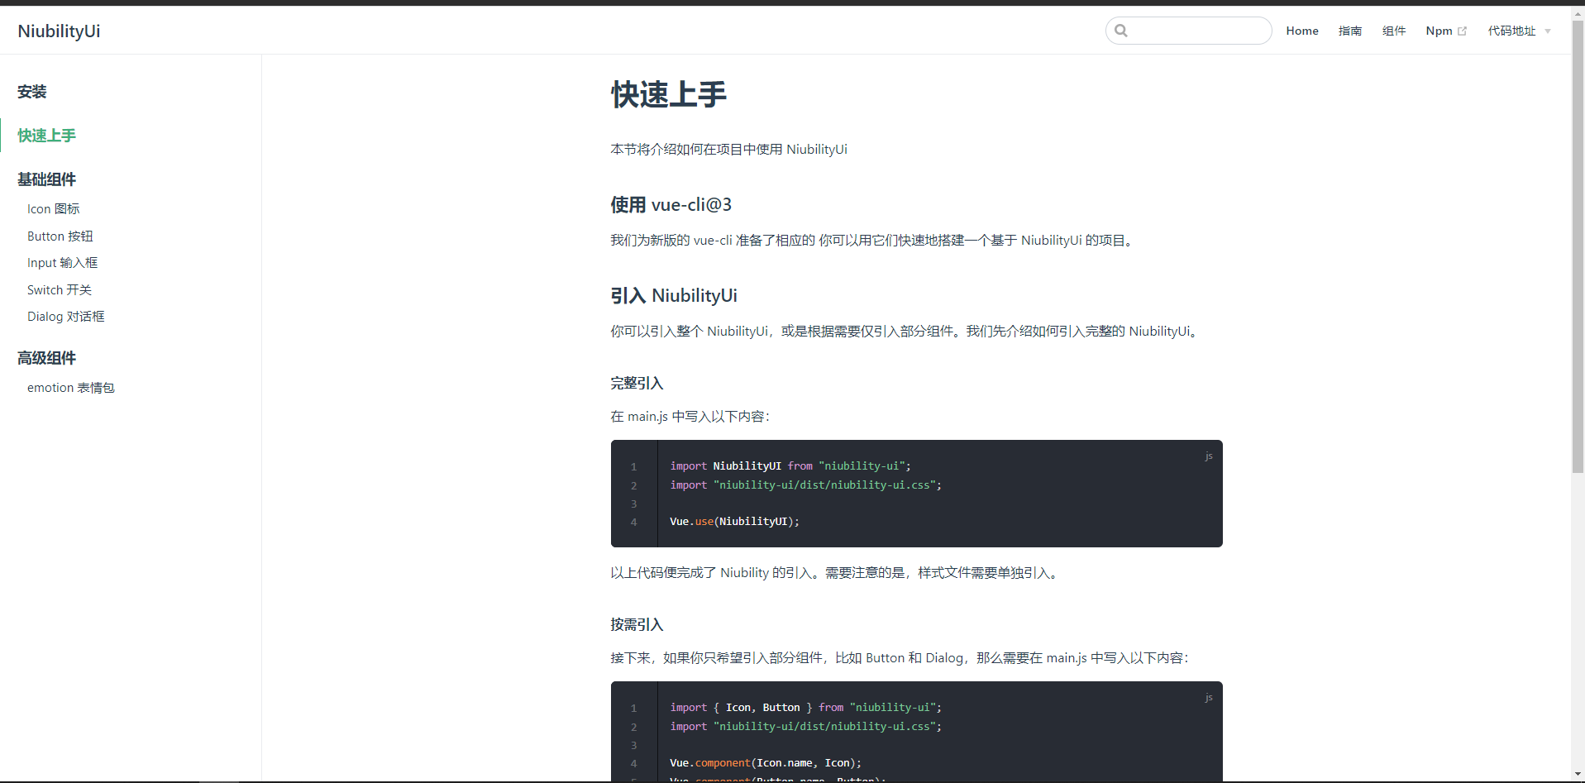Screen dimensions: 1585x783
Task: Select 快速上手 in the sidebar
Action: tap(46, 135)
